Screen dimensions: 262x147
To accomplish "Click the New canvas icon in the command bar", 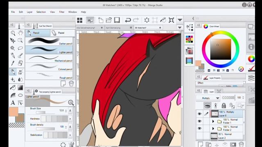I will pyautogui.click(x=101, y=20).
